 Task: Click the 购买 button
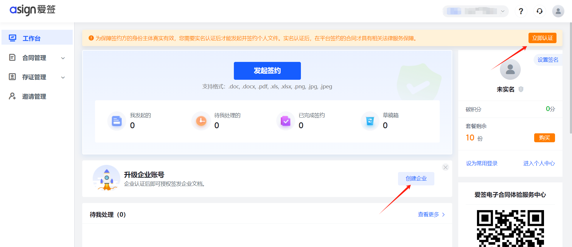(x=544, y=138)
